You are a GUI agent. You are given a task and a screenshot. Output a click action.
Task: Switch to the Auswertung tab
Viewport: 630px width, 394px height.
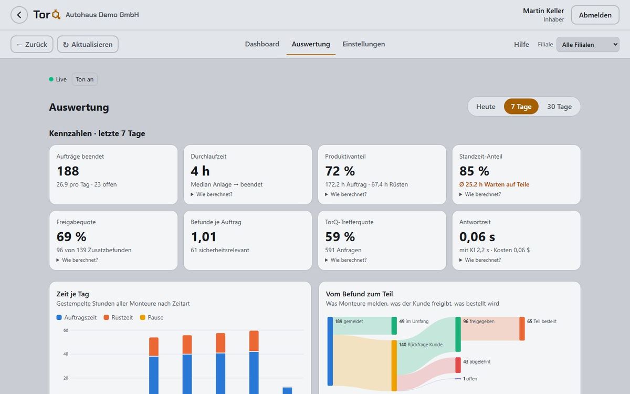[x=311, y=44]
